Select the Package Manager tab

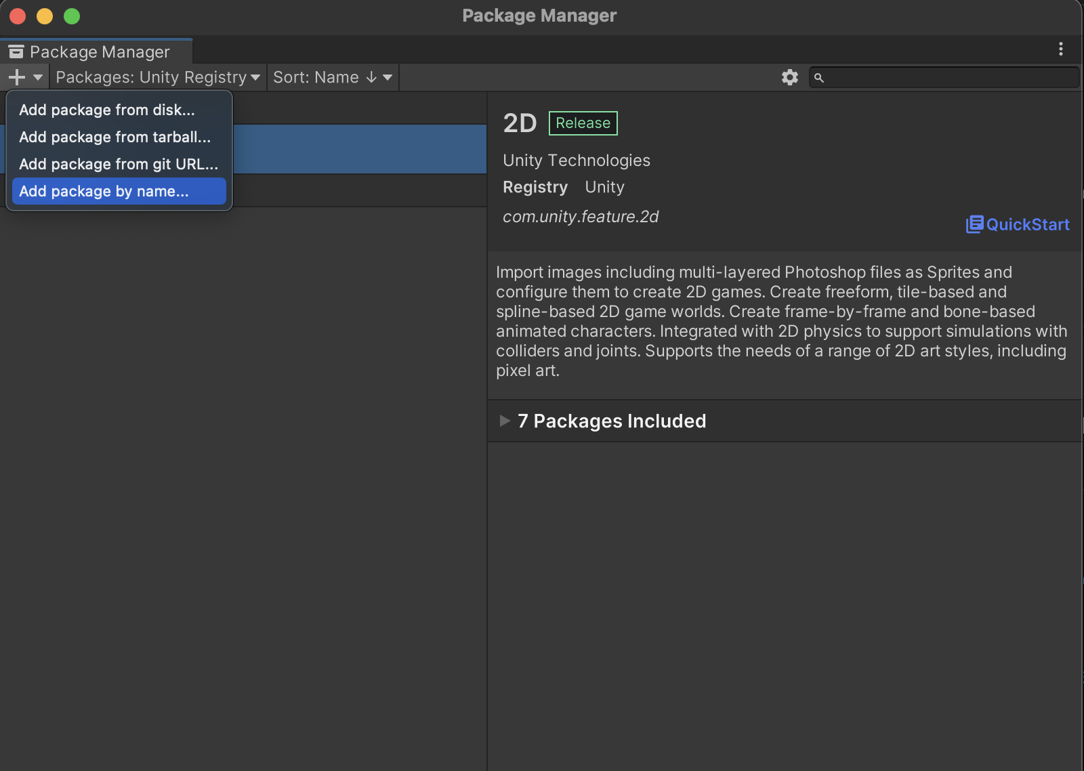[95, 51]
